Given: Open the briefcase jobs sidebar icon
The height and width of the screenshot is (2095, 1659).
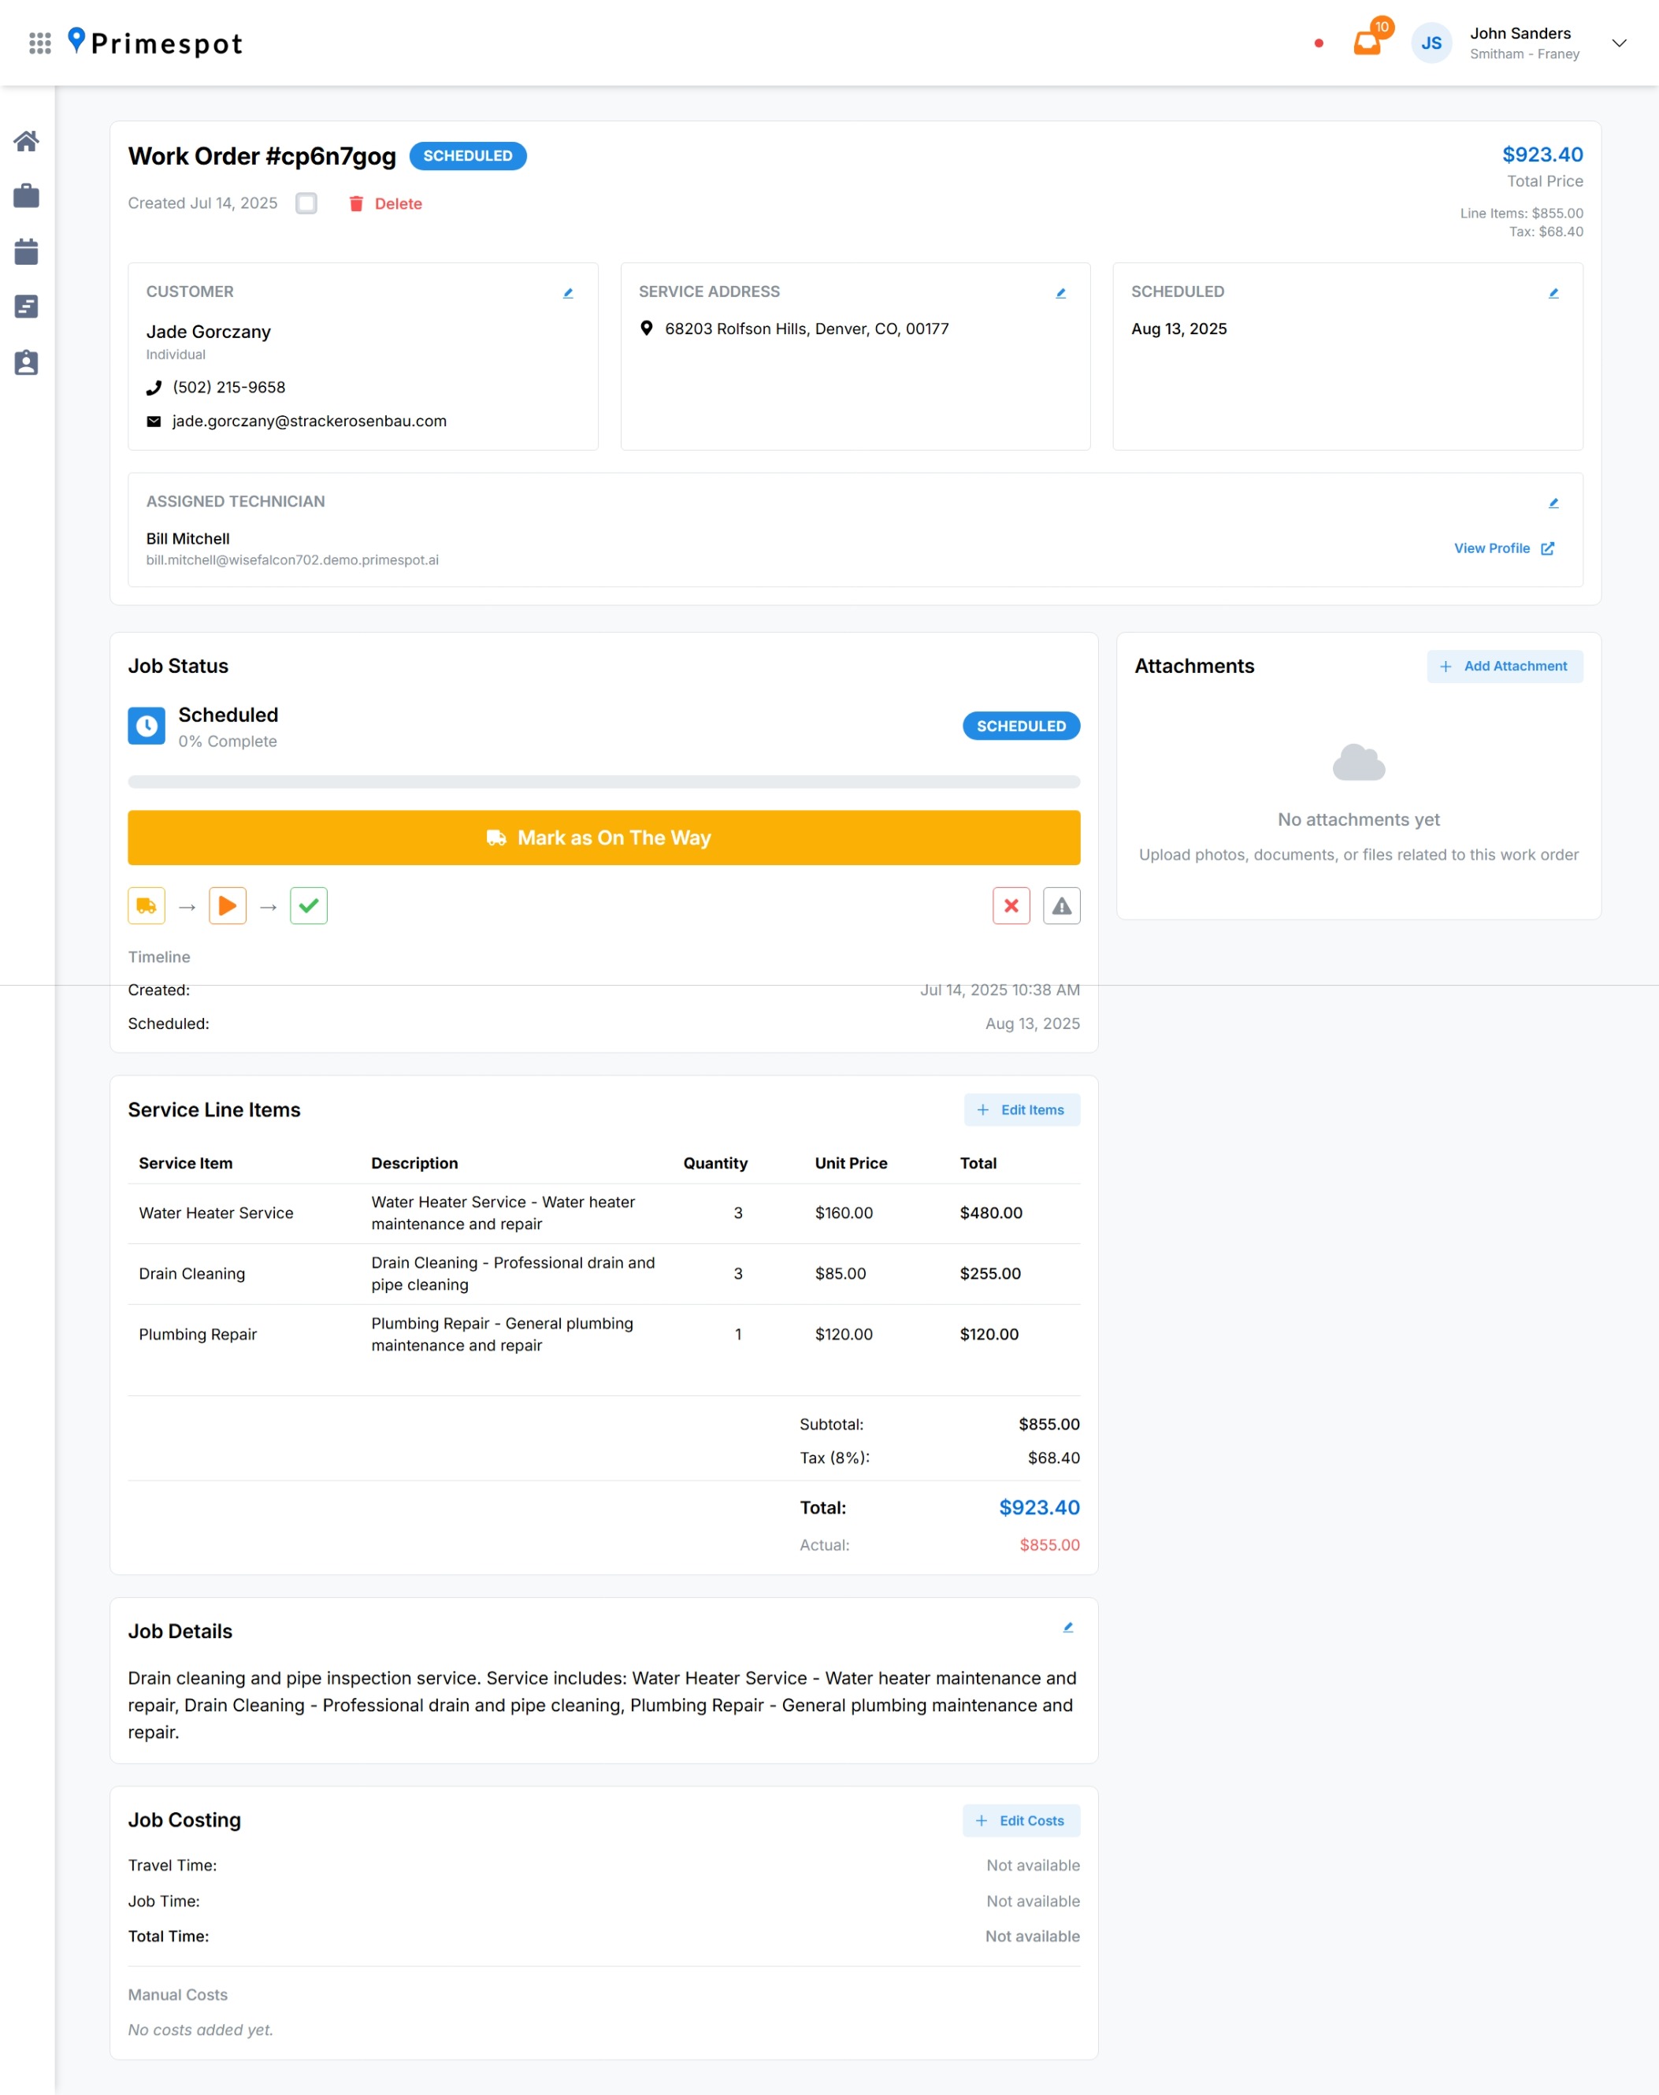Looking at the screenshot, I should [x=26, y=196].
